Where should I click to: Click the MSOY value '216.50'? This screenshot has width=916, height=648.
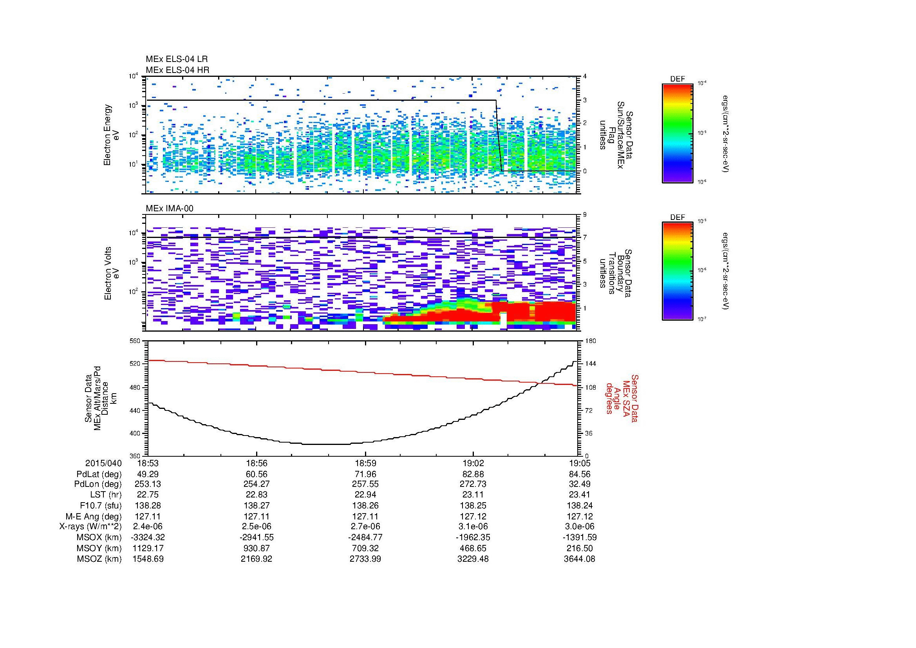(579, 548)
